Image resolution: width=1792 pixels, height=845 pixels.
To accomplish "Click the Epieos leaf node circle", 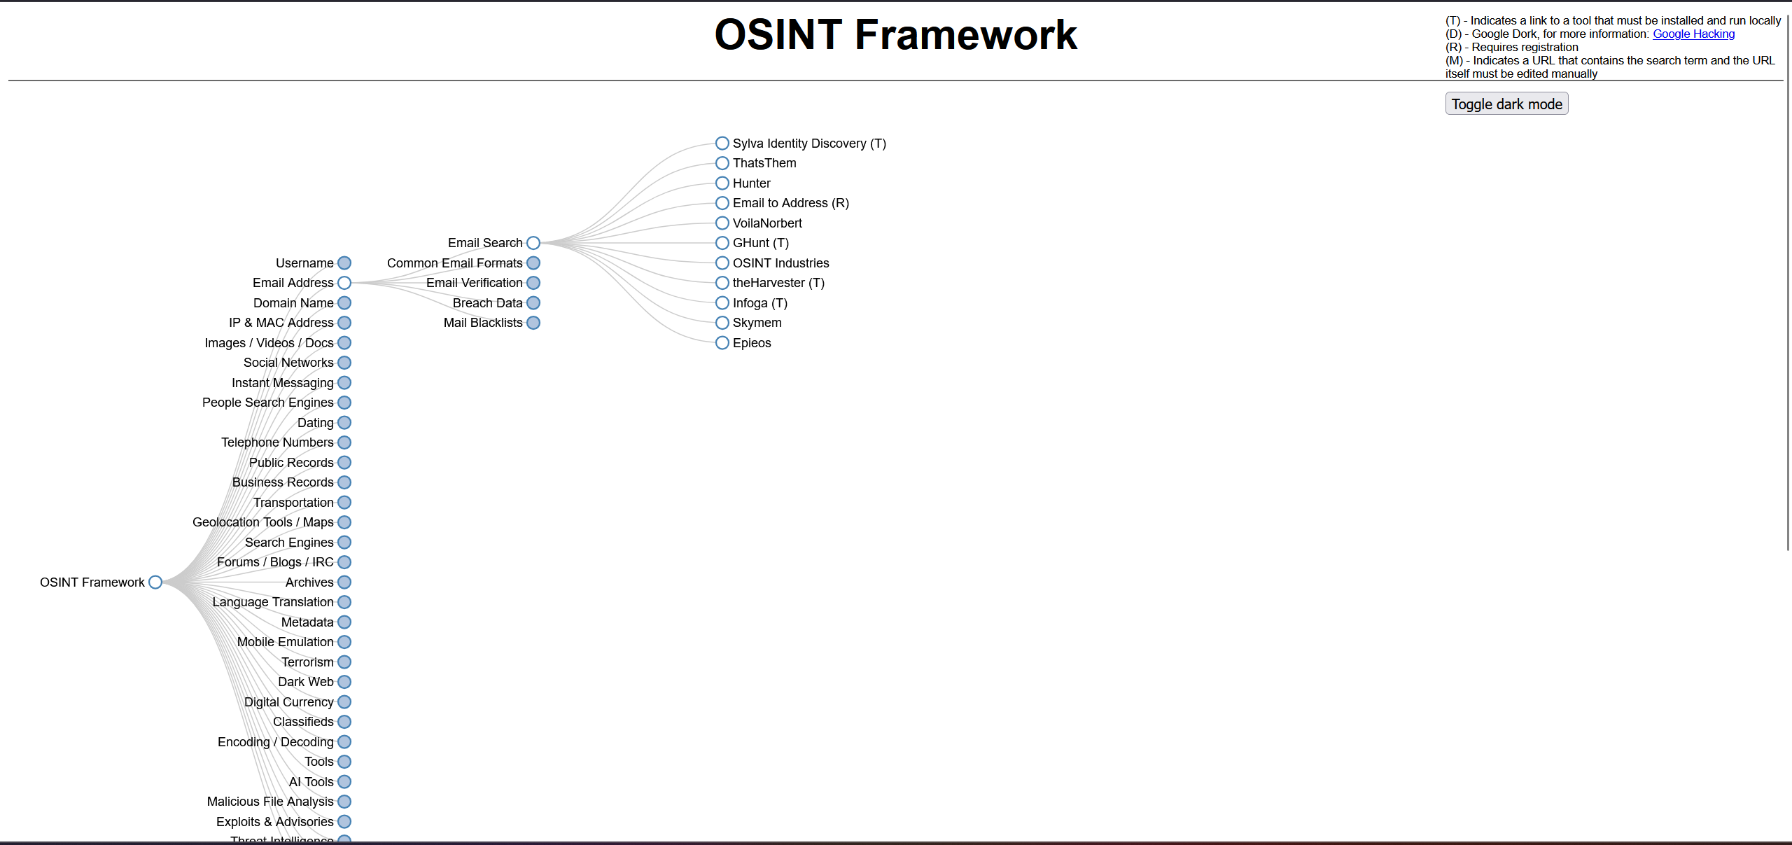I will pos(722,343).
